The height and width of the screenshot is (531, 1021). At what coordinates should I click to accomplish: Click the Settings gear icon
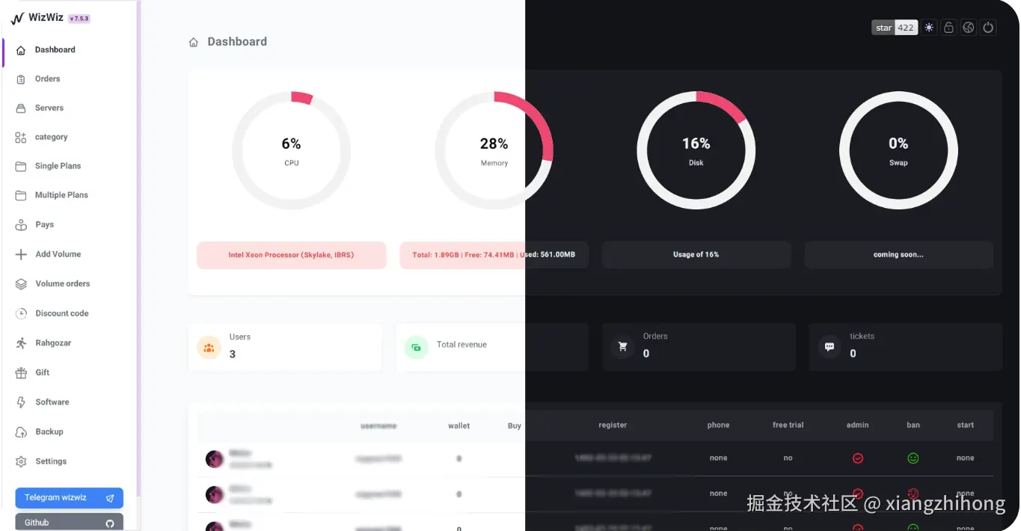[21, 461]
